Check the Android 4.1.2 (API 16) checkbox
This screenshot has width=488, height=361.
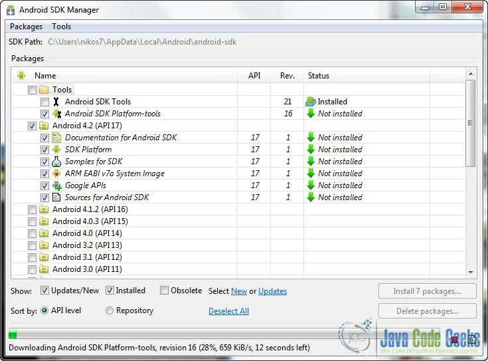pyautogui.click(x=32, y=210)
